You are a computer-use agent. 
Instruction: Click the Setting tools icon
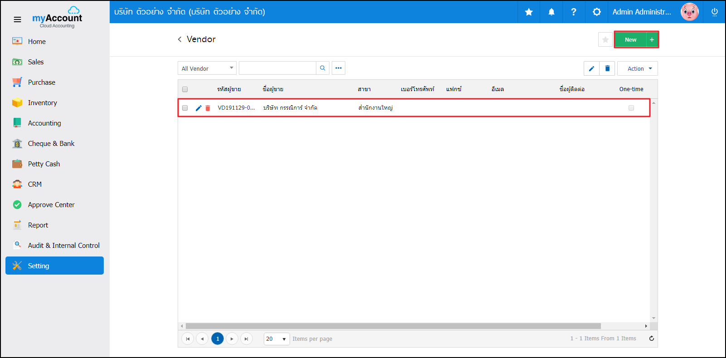[17, 266]
